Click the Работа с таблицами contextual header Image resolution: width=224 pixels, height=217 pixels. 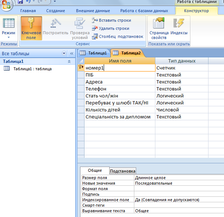pyautogui.click(x=197, y=2)
